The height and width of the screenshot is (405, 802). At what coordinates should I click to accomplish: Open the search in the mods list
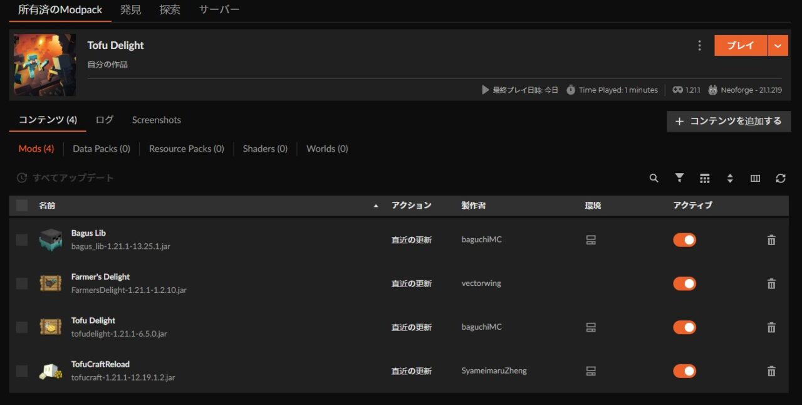pos(654,178)
